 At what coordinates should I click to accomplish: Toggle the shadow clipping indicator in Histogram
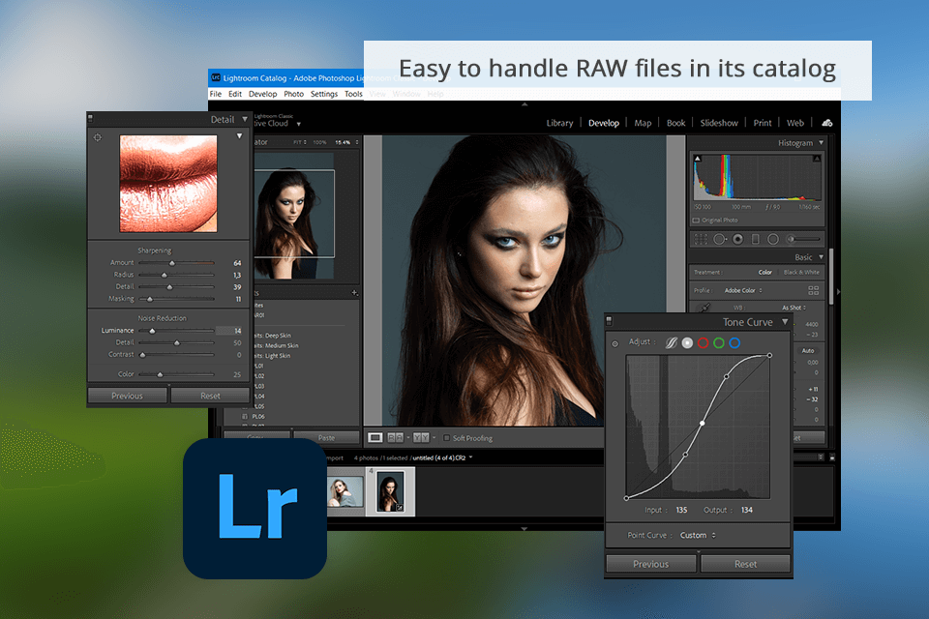(x=698, y=159)
